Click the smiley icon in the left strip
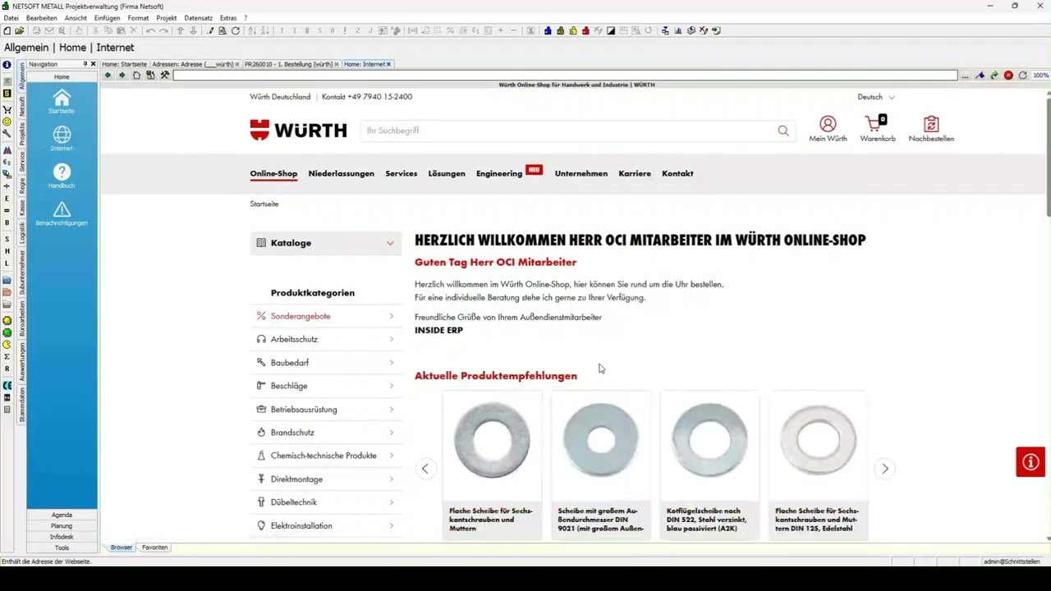Screen dimensions: 1051x591 click(7, 121)
